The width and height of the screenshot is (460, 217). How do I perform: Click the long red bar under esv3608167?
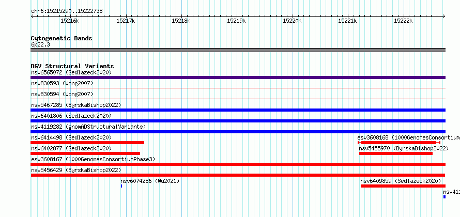pyautogui.click(x=238, y=164)
